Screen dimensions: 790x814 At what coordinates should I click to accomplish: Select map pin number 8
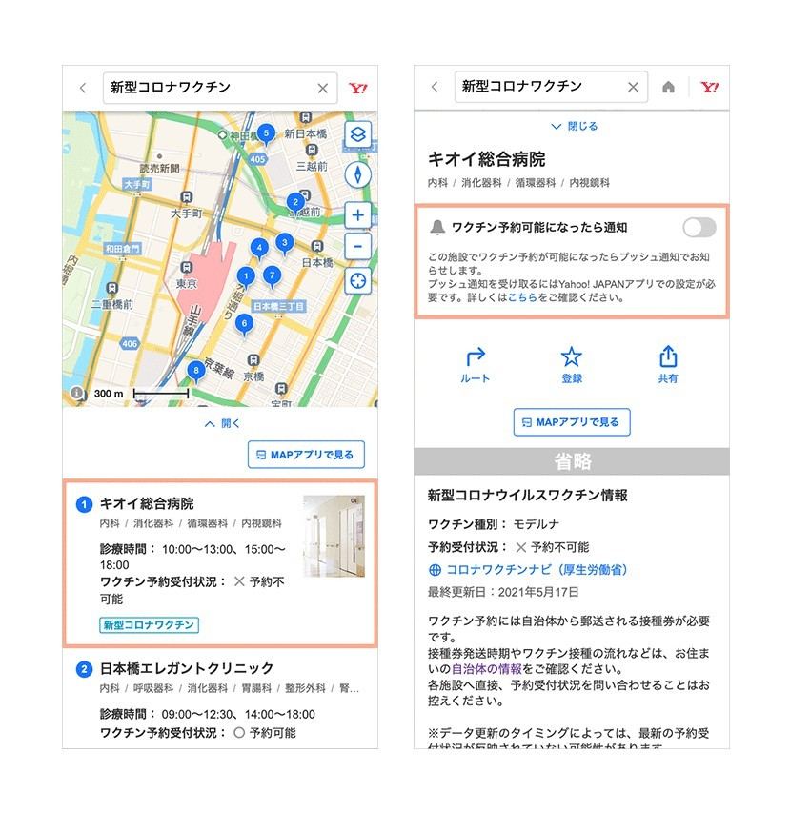[x=195, y=372]
